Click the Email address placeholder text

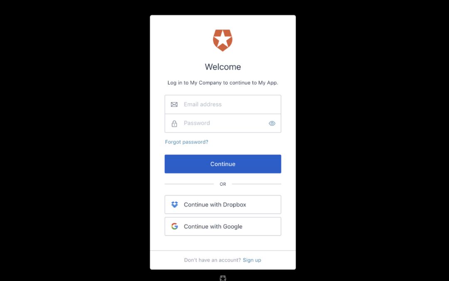pos(203,104)
